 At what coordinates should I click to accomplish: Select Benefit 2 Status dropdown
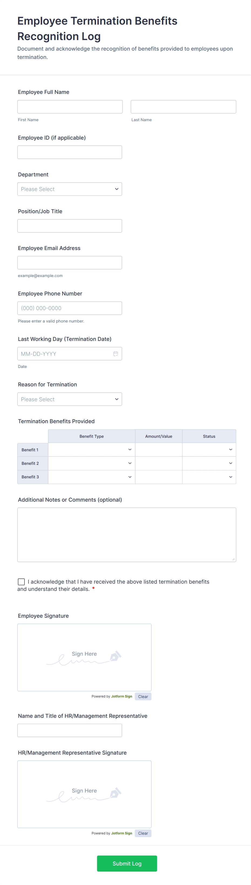click(x=209, y=463)
